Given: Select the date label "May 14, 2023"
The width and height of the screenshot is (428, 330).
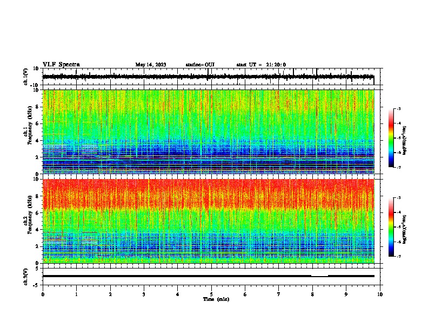Looking at the screenshot, I should point(151,65).
